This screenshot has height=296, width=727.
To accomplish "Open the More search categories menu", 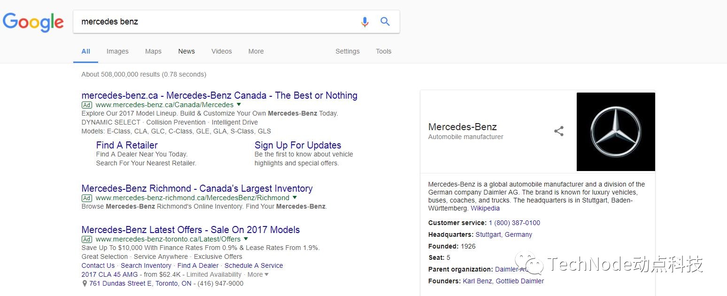I will [256, 51].
